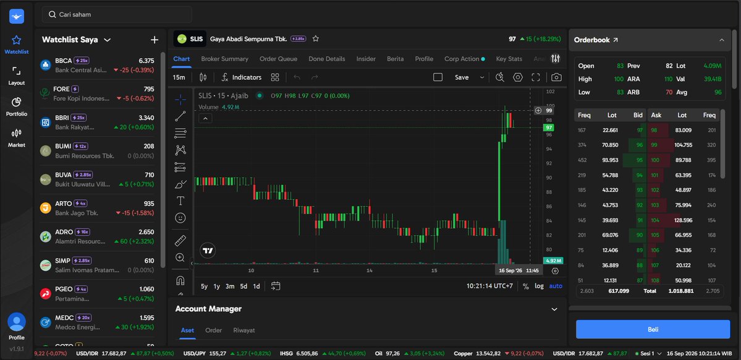This screenshot has width=741, height=360.
Task: Toggle the green market status dot on chart
Action: [259, 95]
